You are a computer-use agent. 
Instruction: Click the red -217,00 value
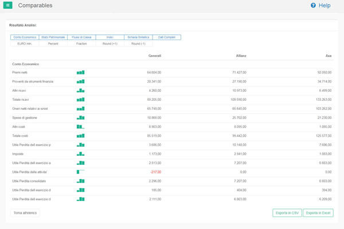click(x=156, y=172)
